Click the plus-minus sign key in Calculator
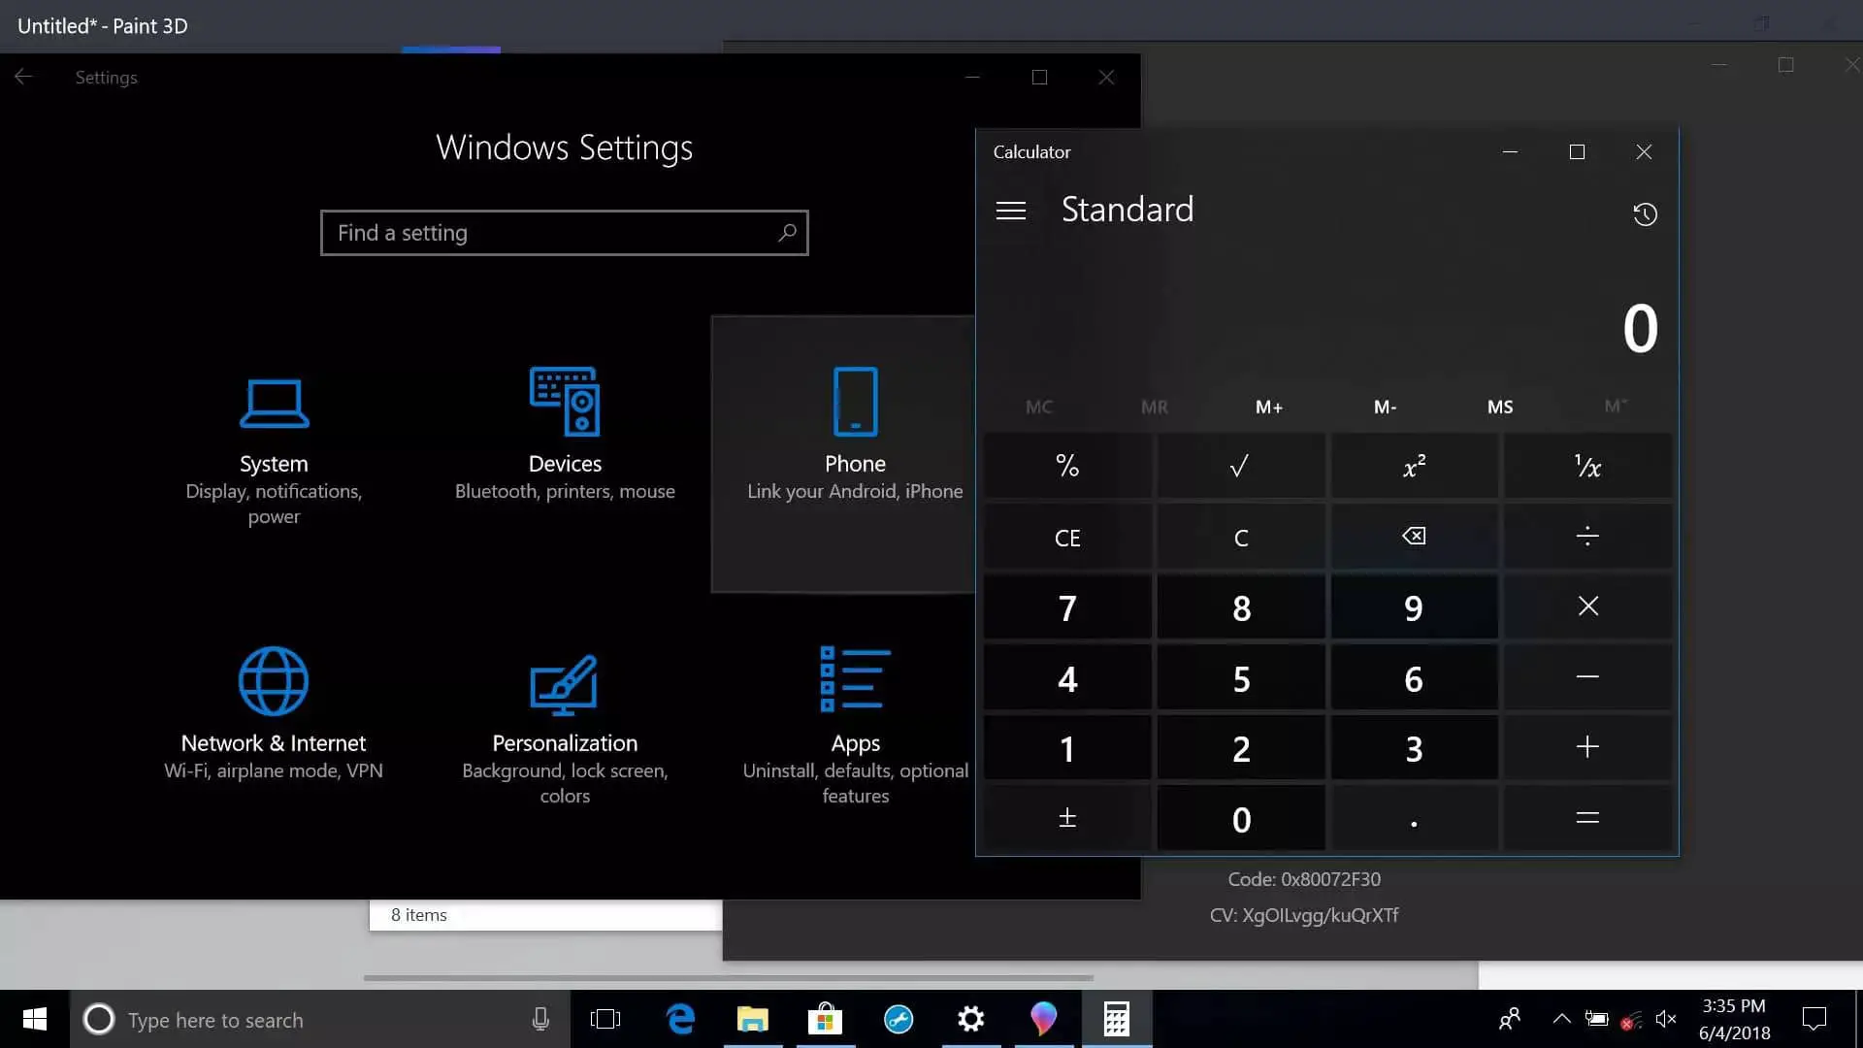1863x1048 pixels. pyautogui.click(x=1067, y=818)
